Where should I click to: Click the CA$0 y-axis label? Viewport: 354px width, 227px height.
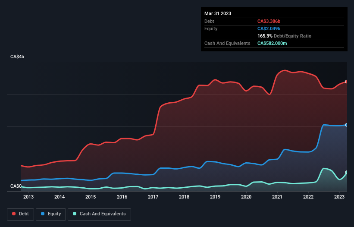16,186
